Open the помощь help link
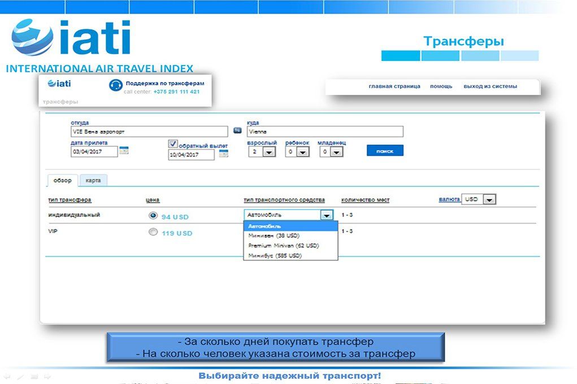 coord(441,86)
